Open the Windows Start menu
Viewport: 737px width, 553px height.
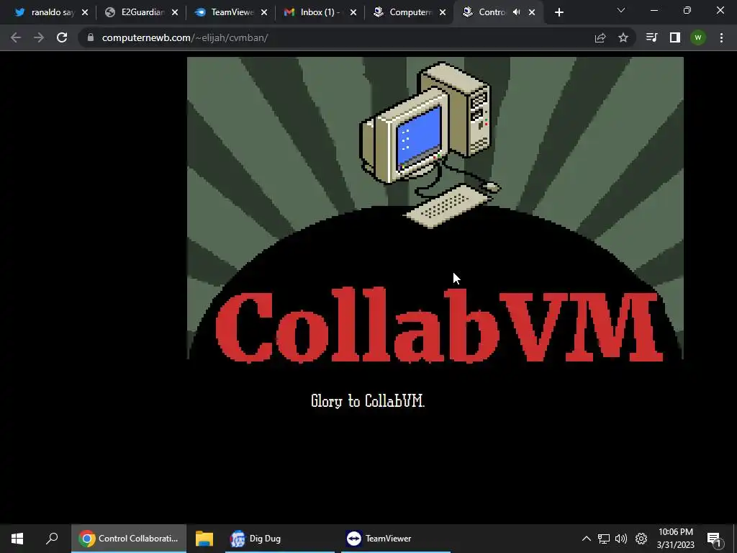pos(17,539)
